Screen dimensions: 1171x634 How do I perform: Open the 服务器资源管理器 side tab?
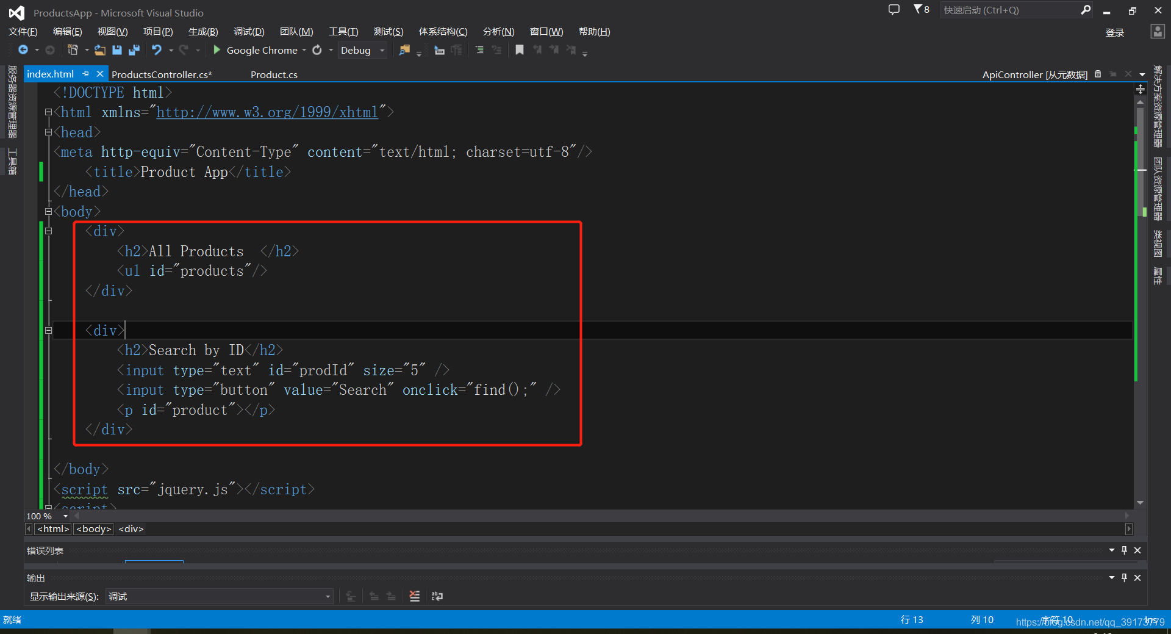12,102
